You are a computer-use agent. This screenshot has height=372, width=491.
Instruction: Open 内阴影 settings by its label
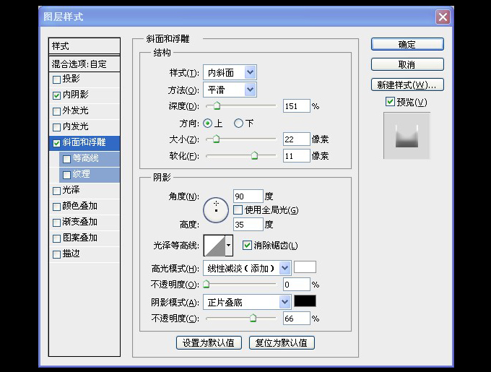click(76, 95)
